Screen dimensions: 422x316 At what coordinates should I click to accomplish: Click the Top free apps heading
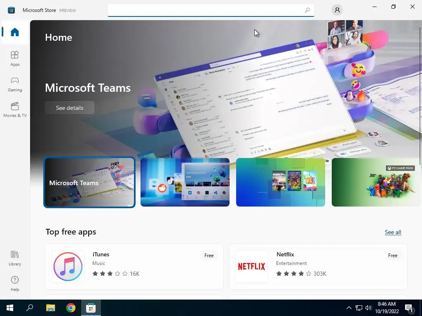tap(71, 232)
